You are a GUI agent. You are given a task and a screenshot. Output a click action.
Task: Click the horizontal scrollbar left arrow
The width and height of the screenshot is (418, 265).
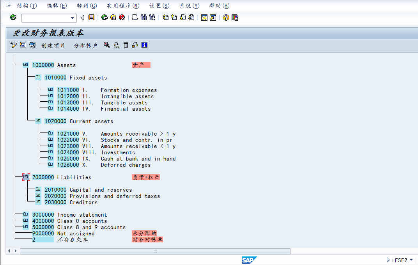(9, 251)
